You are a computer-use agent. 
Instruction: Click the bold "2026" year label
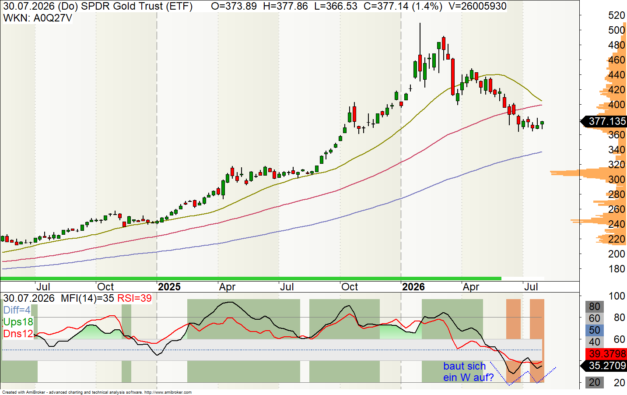[x=413, y=287]
